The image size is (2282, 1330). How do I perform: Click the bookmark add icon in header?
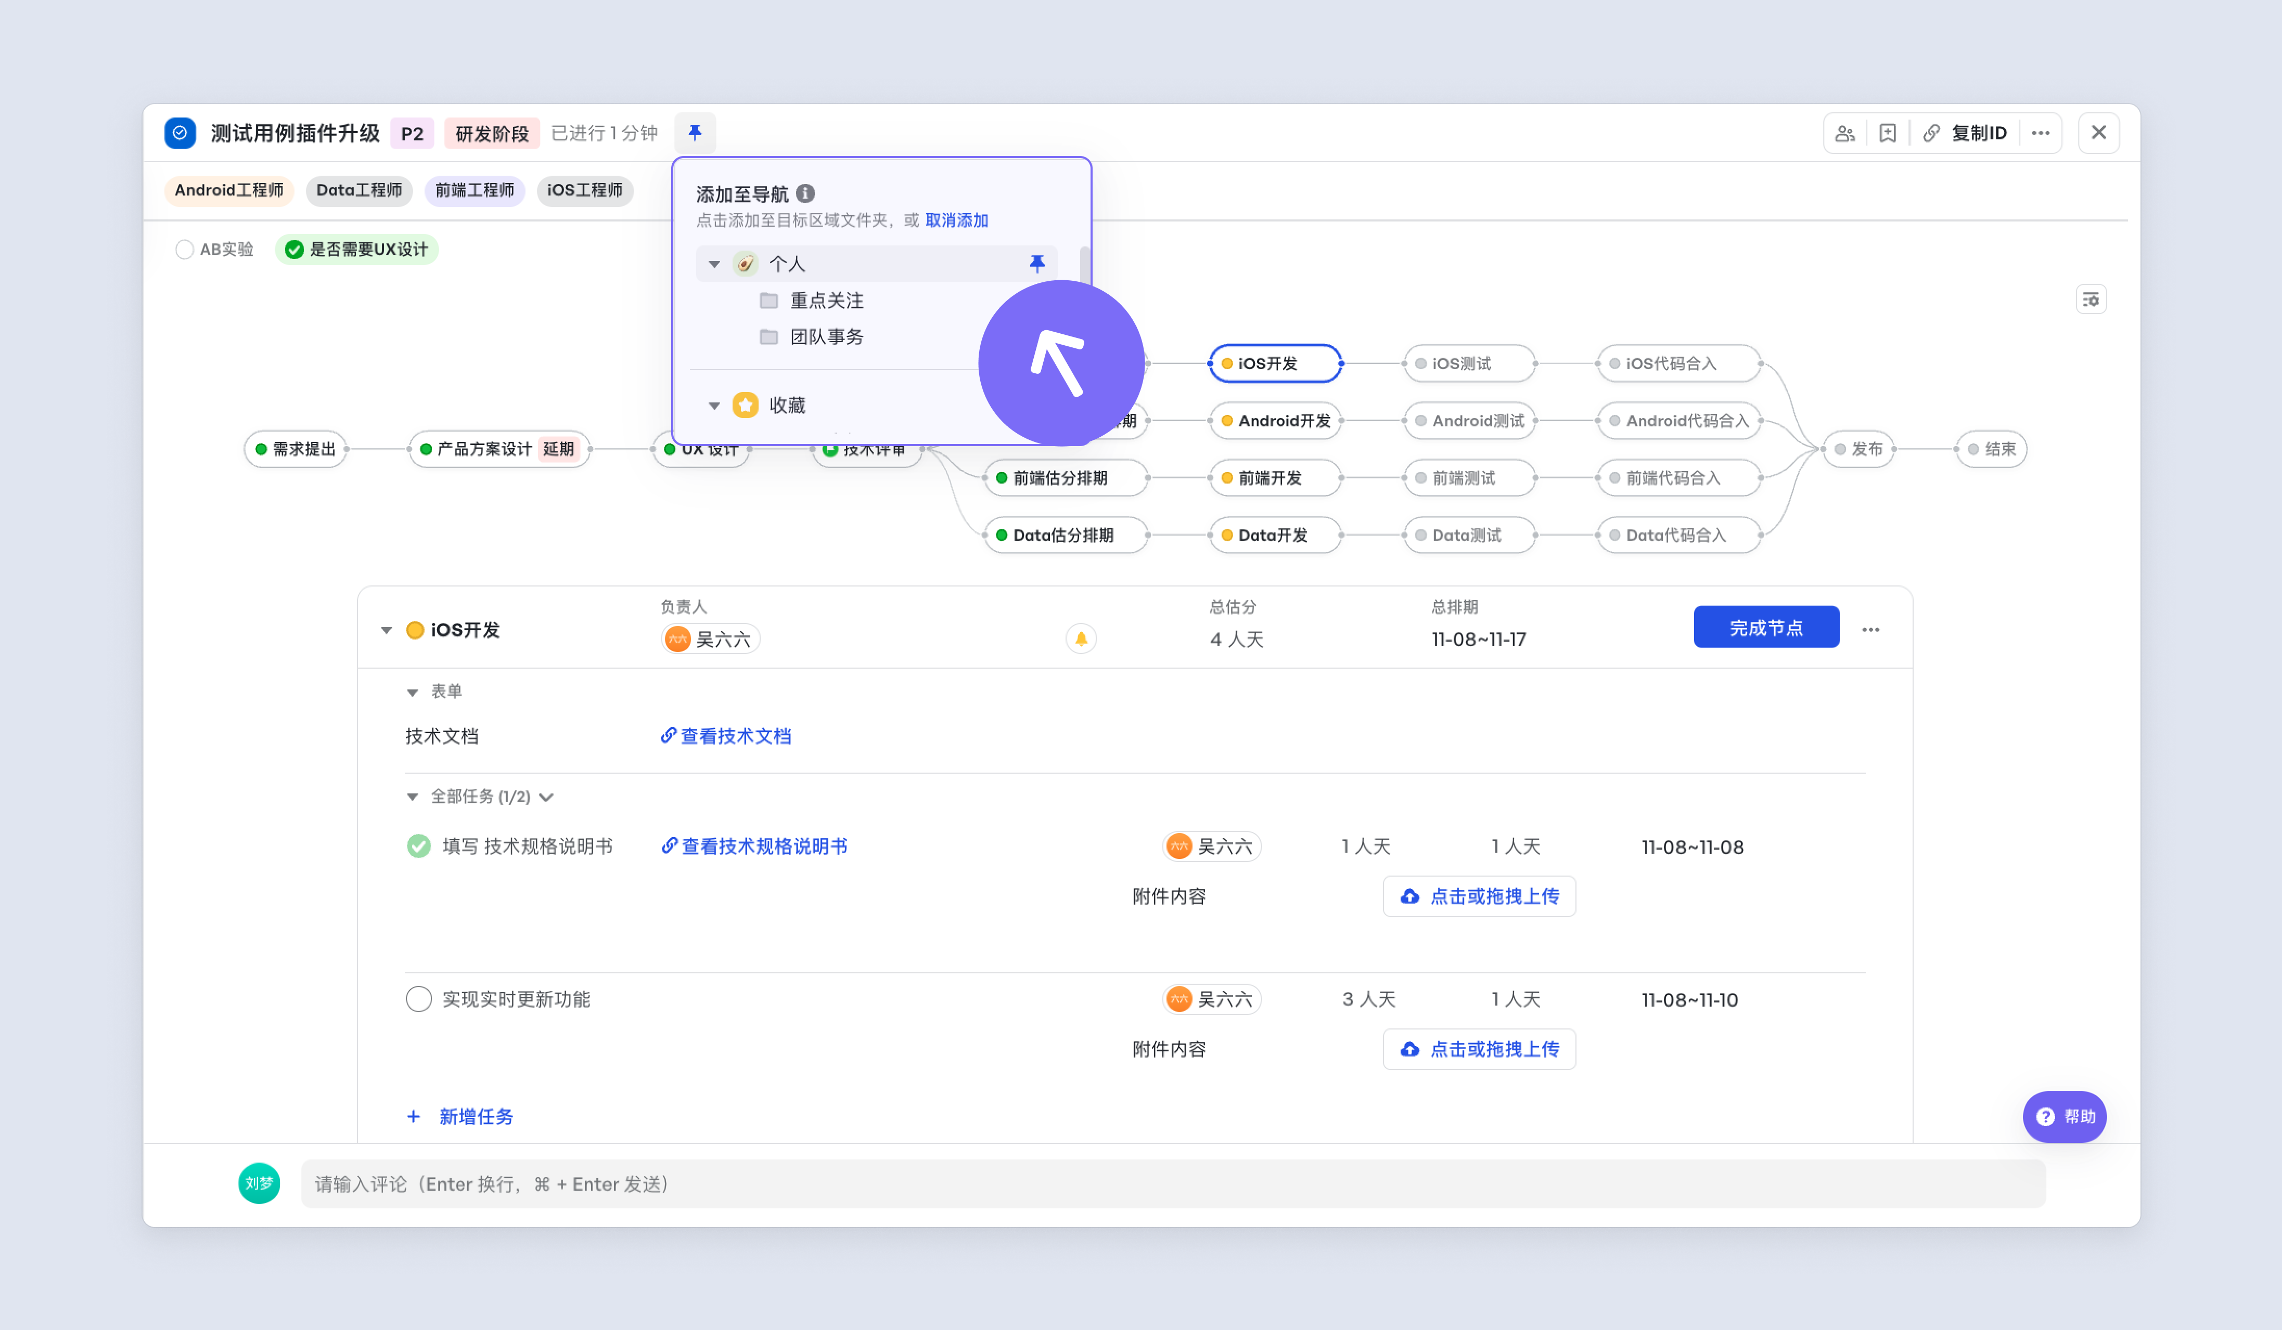point(1887,134)
